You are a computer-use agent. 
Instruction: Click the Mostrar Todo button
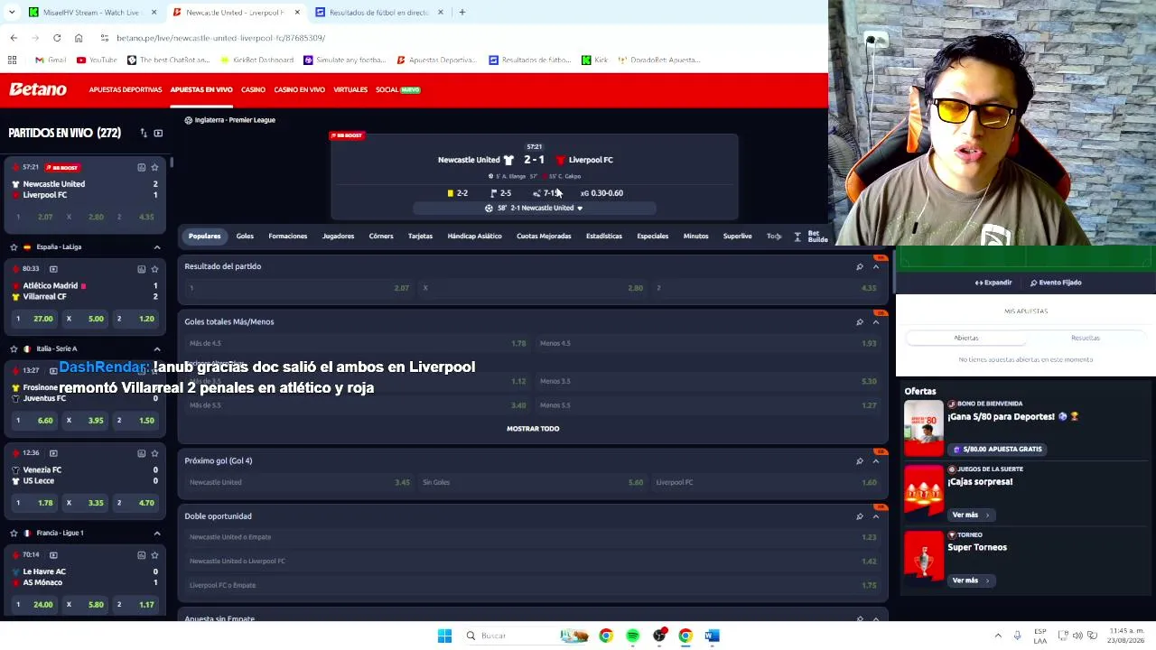pos(533,429)
